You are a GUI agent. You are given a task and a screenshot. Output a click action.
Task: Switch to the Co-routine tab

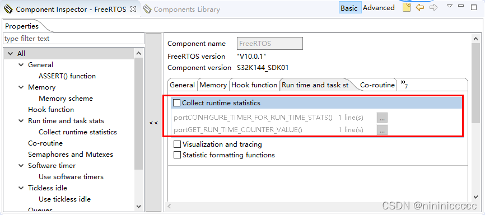[x=377, y=85]
